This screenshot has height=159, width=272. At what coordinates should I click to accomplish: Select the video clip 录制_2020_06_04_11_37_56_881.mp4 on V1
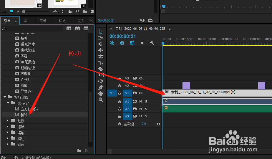tap(217, 93)
